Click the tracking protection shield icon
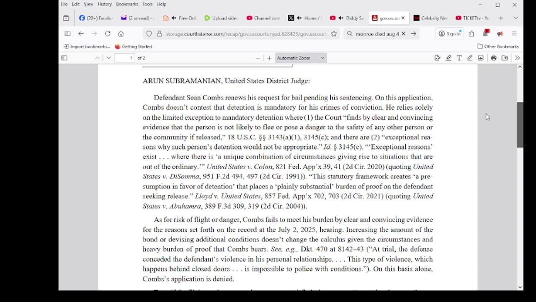The width and height of the screenshot is (536, 302). pos(149,34)
